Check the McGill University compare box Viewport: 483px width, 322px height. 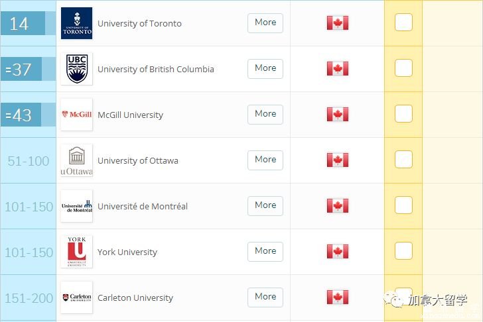403,113
